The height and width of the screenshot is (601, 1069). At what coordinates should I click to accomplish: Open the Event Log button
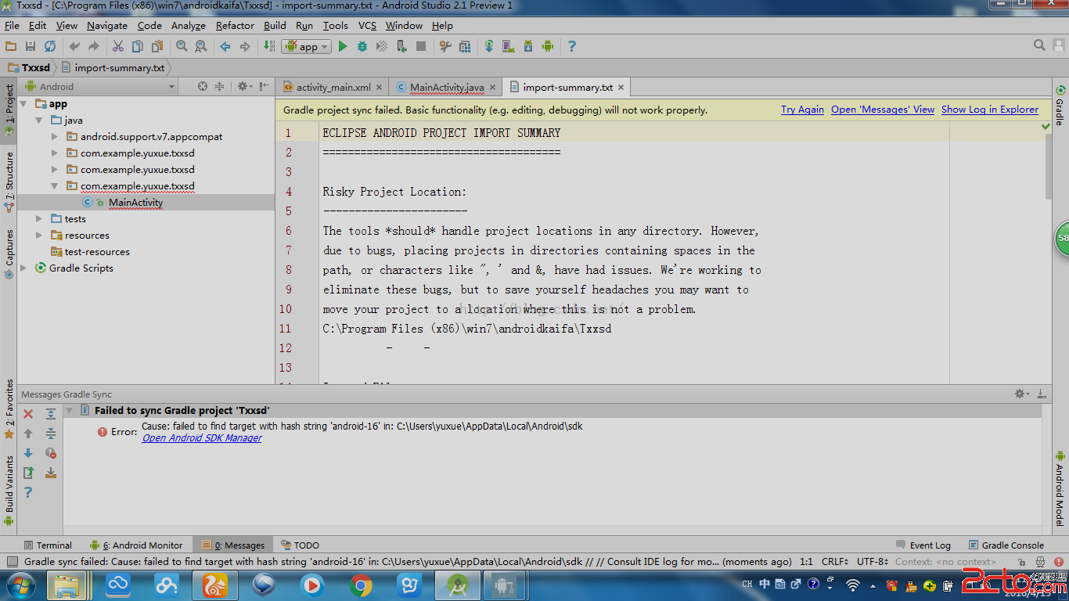point(923,545)
